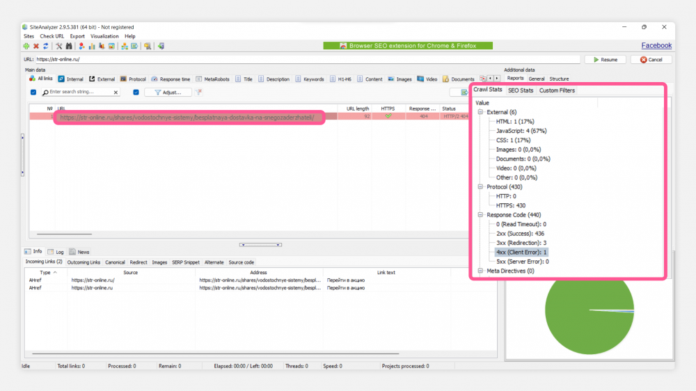
Task: Click the colored circles graph icon in toolbar
Action: pyautogui.click(x=81, y=46)
